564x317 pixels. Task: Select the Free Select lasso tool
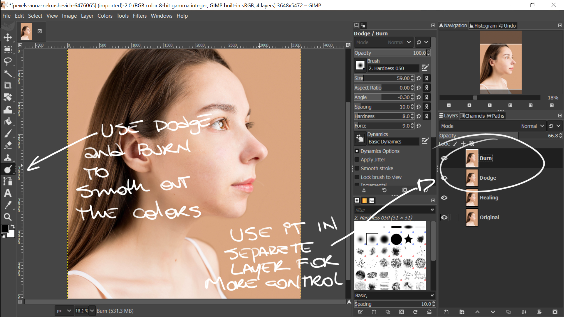click(x=8, y=61)
